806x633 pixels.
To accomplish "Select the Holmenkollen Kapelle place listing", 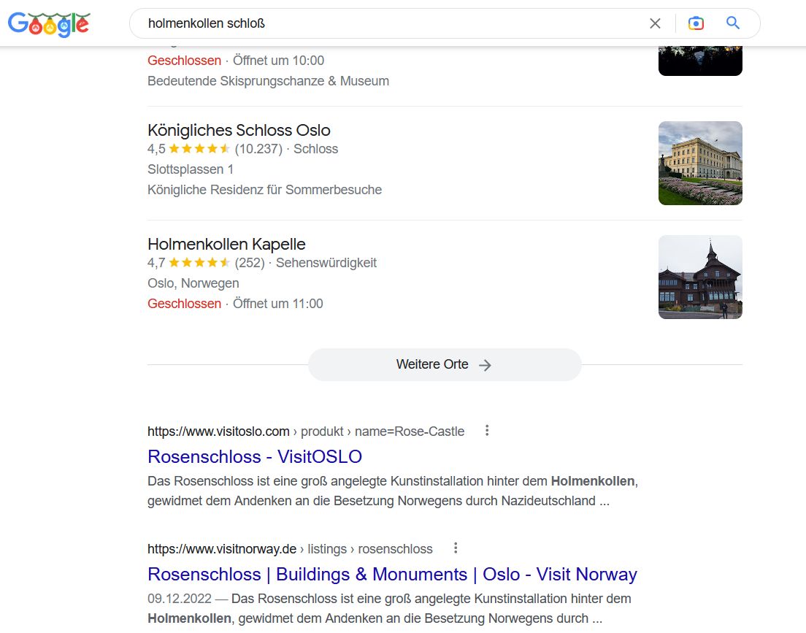I will 226,245.
